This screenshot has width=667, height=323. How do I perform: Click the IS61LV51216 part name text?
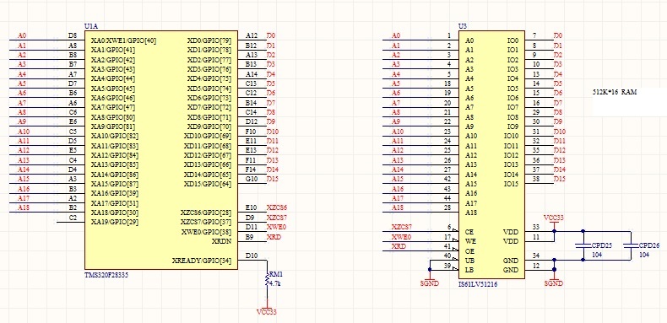(478, 284)
